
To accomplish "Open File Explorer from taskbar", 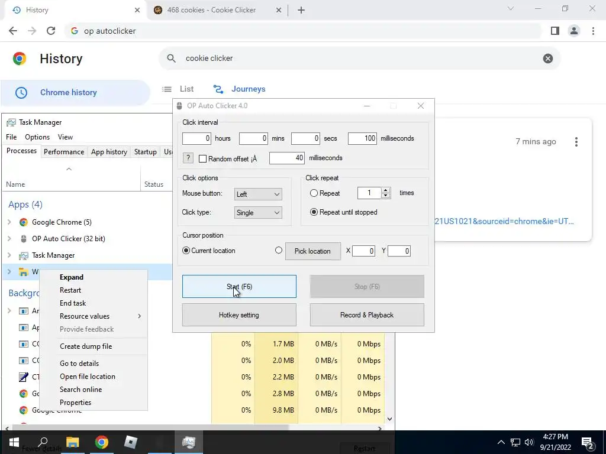I will pyautogui.click(x=72, y=442).
